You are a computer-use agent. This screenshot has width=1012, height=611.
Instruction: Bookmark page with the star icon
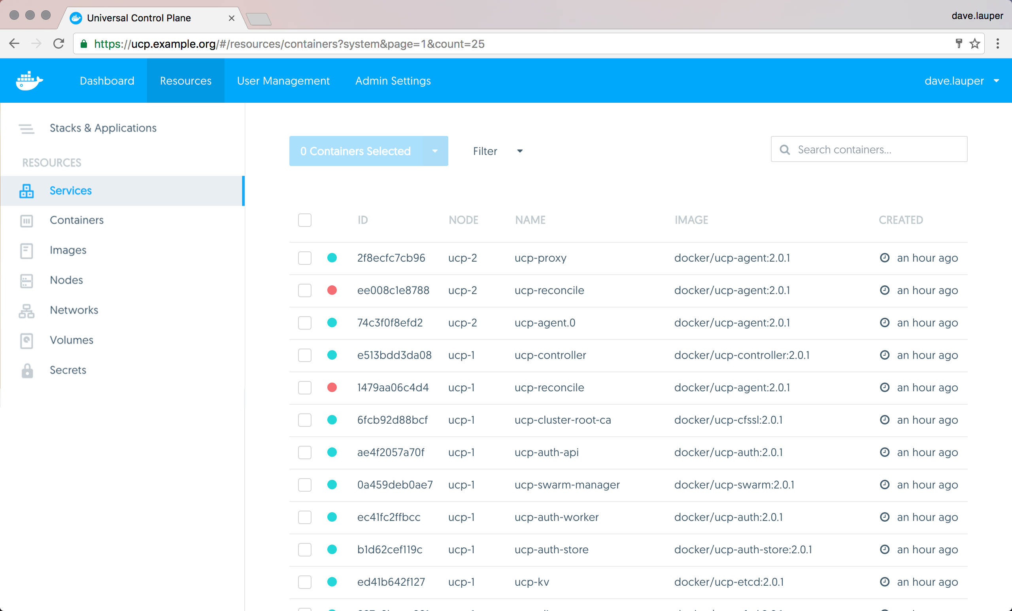point(974,43)
